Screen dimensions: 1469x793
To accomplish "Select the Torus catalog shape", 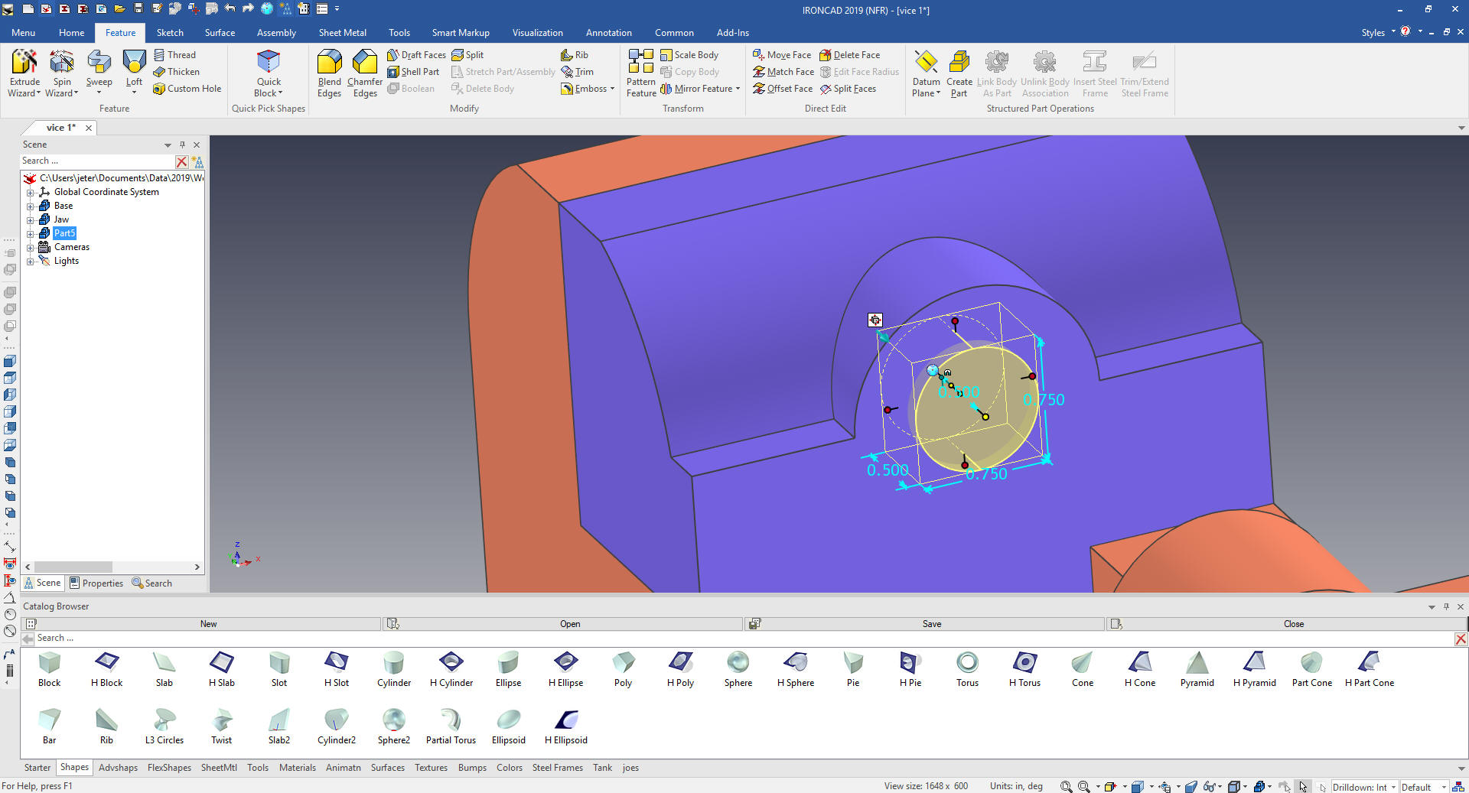I will tap(967, 669).
